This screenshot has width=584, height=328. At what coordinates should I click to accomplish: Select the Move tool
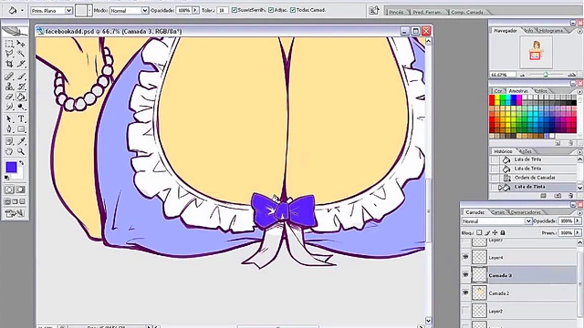pos(21,44)
